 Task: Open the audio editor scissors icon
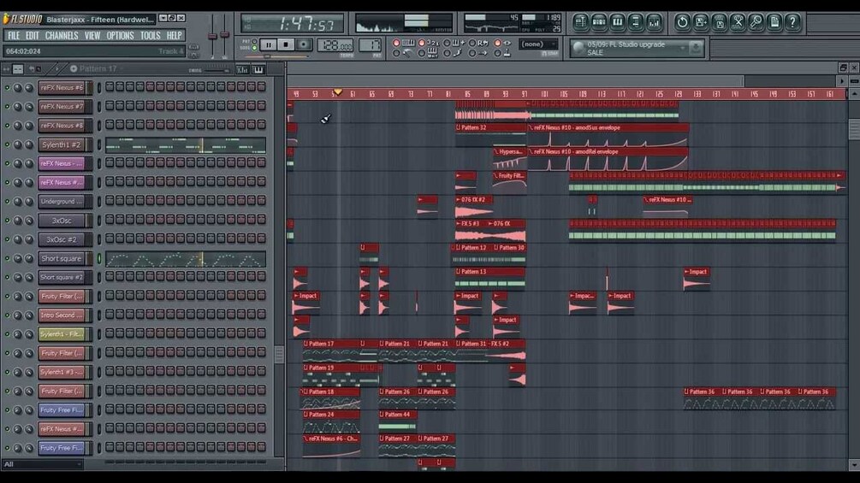pyautogui.click(x=738, y=22)
